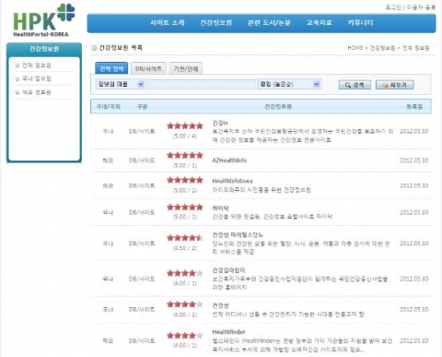Sort by the 국내/국외 column header
Viewport: 442px width, 357px height.
(x=109, y=107)
